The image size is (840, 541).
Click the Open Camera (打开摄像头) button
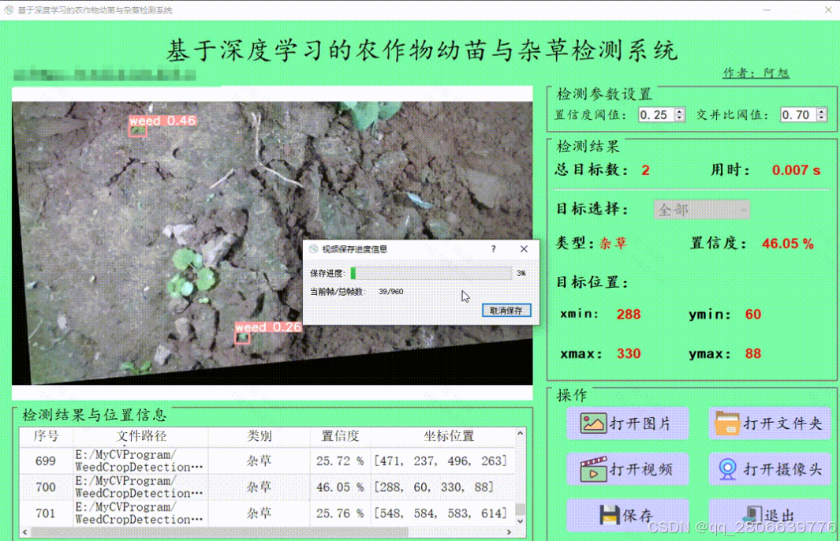click(x=769, y=469)
